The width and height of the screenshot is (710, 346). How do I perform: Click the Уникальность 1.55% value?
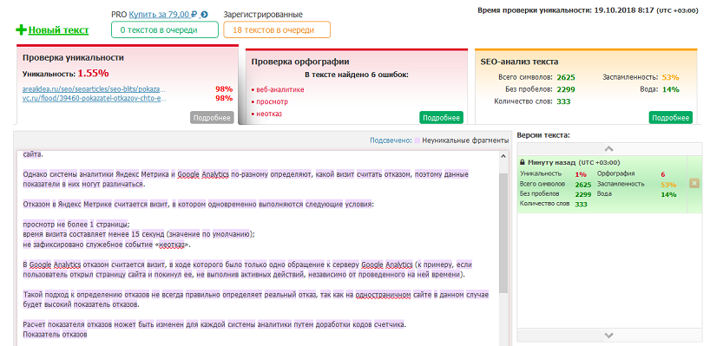pos(93,73)
